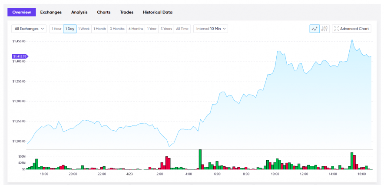Screen dimensions: 384x185
Task: Click the $25M volume axis label
Action: click(x=22, y=163)
